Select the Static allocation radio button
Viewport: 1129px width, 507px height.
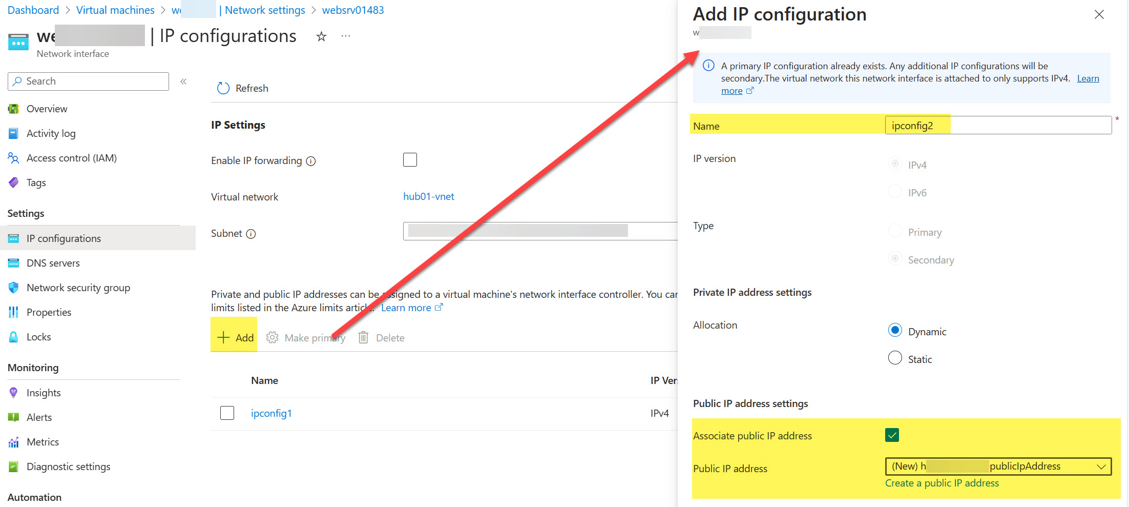pos(894,358)
